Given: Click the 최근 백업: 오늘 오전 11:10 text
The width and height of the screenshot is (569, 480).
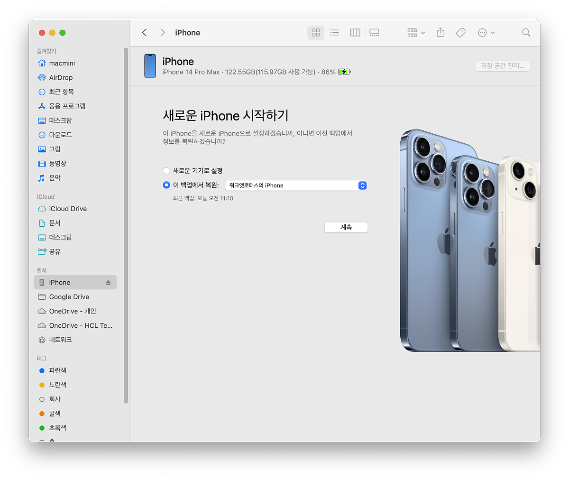Looking at the screenshot, I should 203,198.
